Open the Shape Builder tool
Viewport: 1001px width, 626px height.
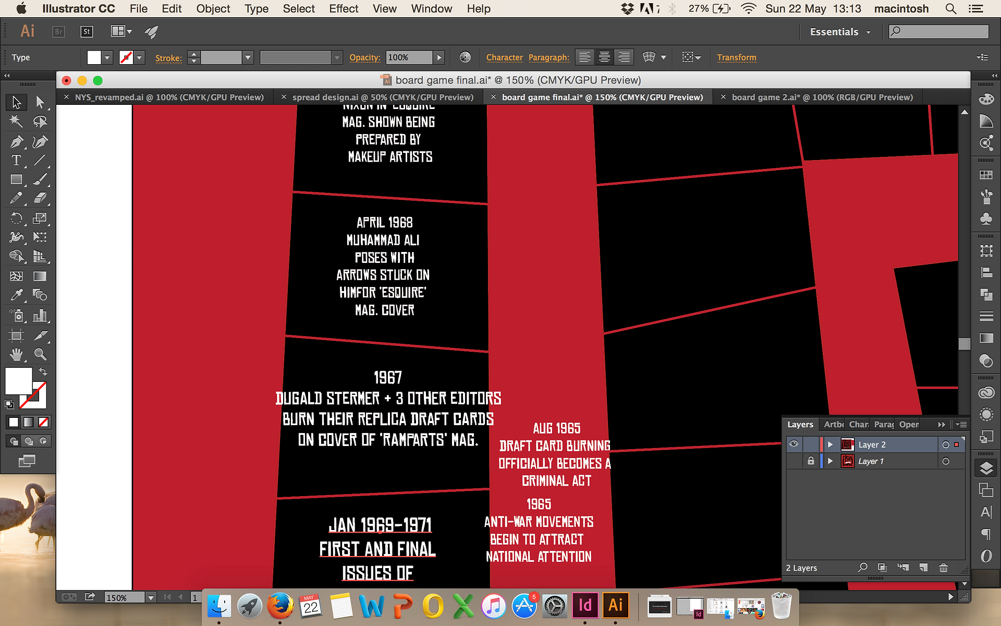click(17, 256)
